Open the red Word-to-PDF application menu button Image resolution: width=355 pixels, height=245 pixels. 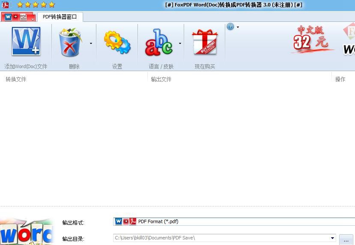18,17
